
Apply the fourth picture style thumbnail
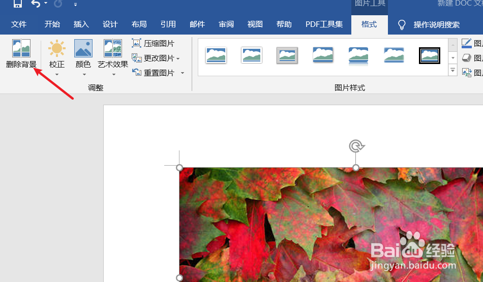click(x=323, y=55)
